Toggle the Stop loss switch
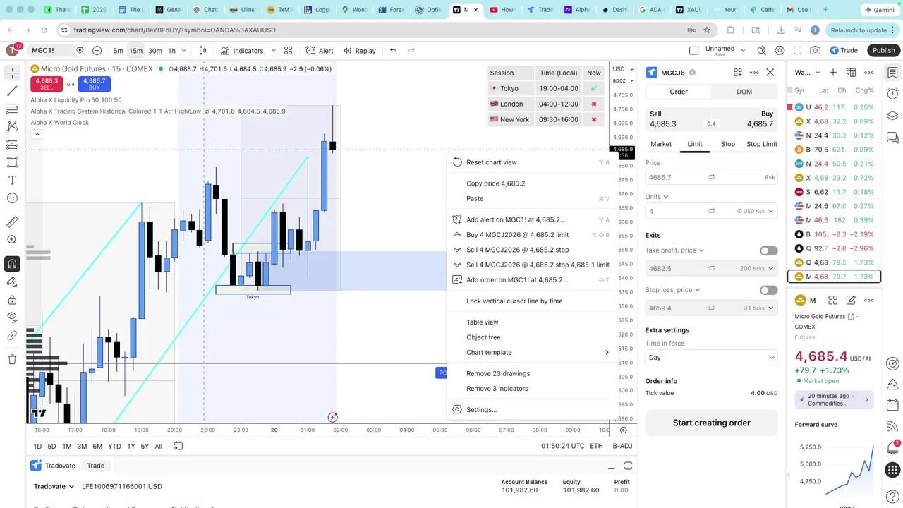The width and height of the screenshot is (903, 508). point(768,290)
